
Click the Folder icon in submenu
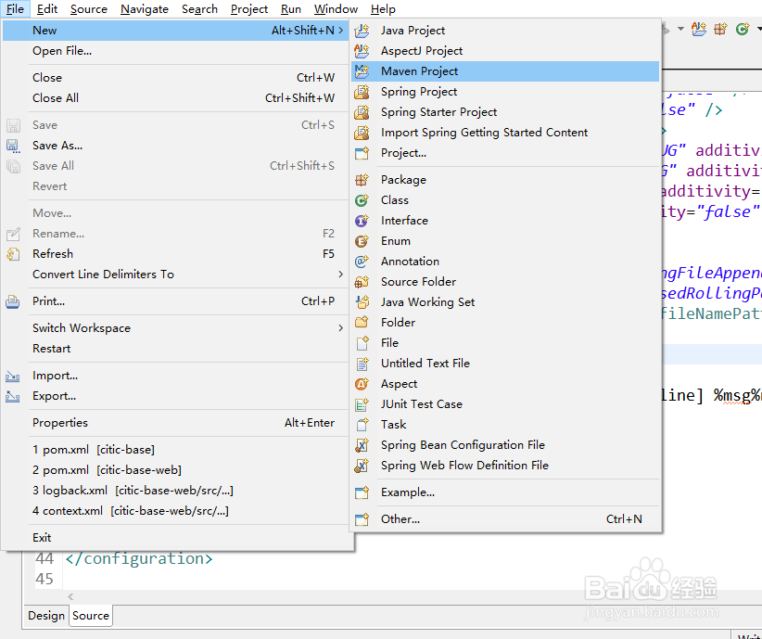coord(362,323)
